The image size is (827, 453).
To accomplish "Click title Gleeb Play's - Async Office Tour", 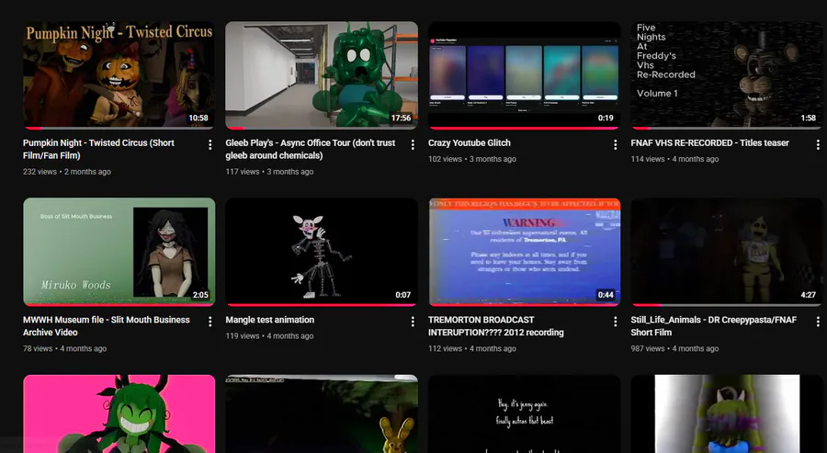I will pos(311,149).
